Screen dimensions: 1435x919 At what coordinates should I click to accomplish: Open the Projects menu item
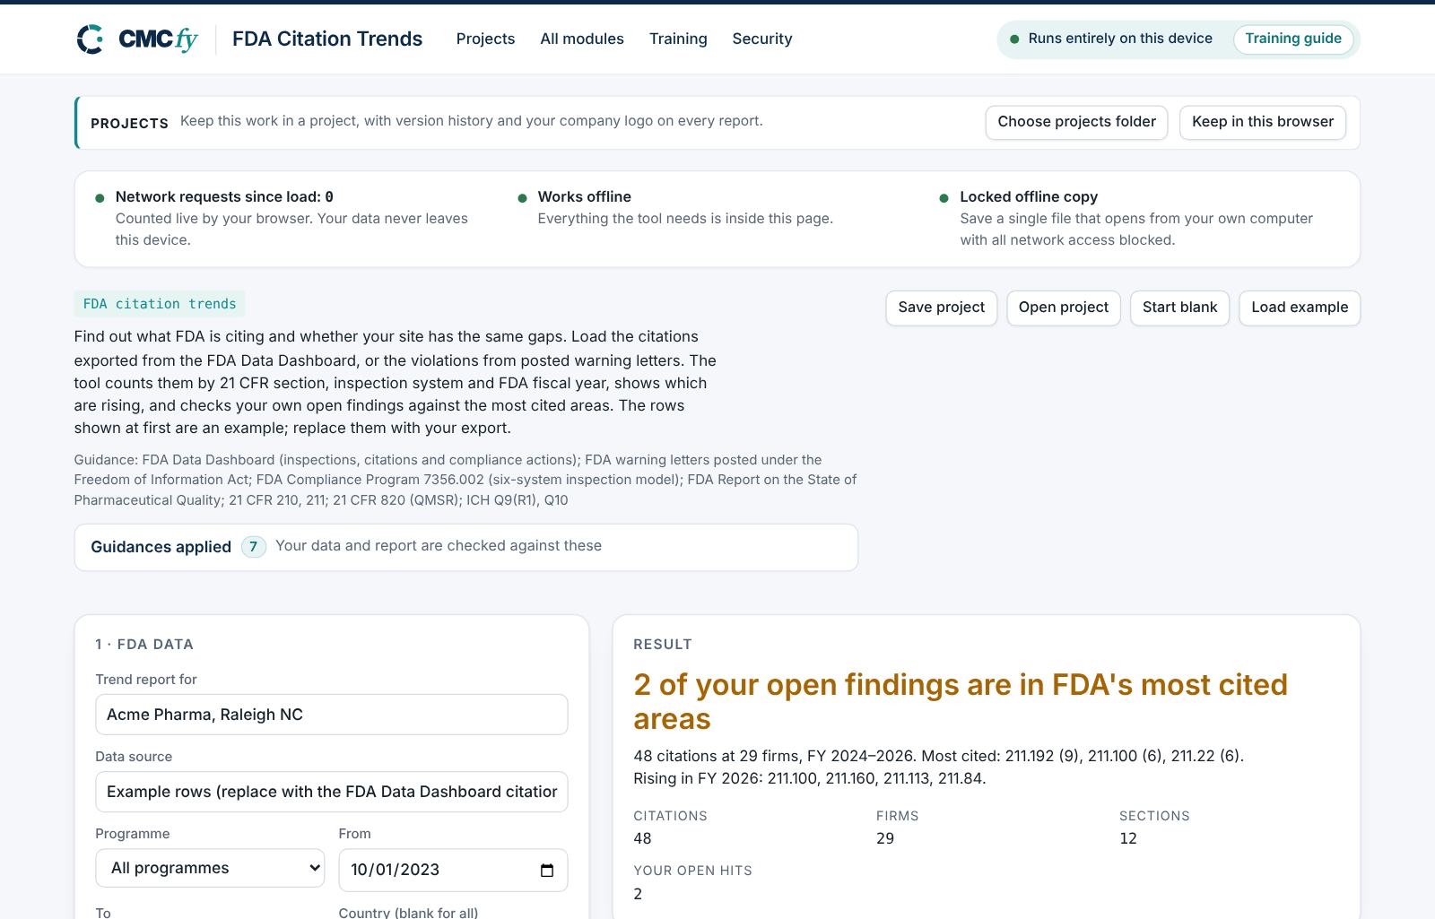click(485, 39)
